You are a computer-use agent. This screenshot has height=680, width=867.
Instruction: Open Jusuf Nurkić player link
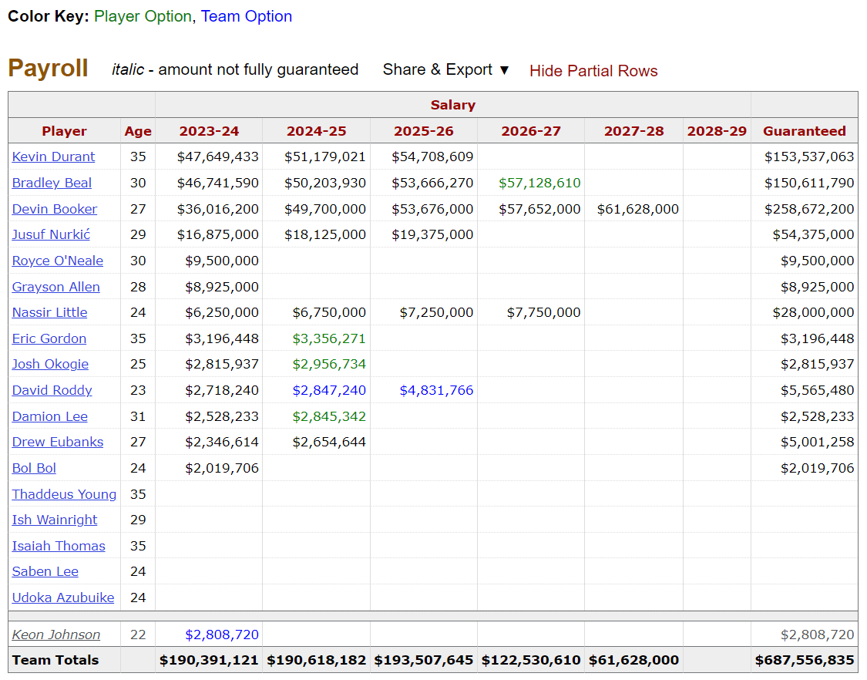point(51,234)
